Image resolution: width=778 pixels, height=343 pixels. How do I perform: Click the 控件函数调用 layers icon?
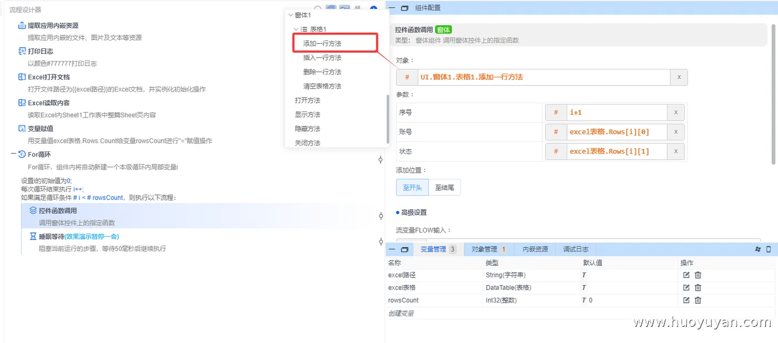(33, 211)
